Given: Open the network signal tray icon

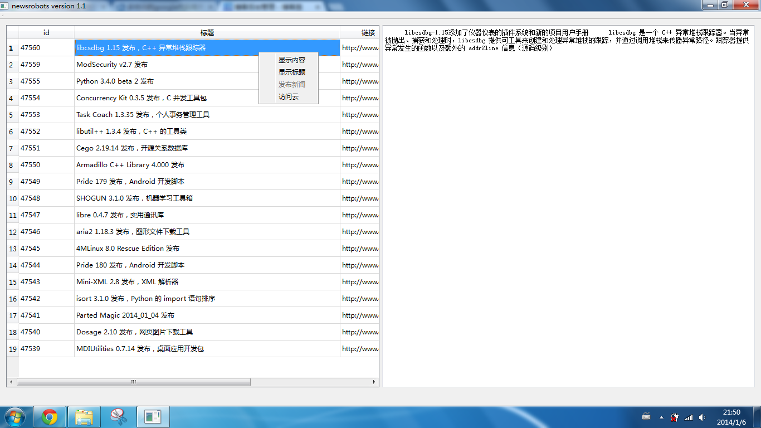Looking at the screenshot, I should pyautogui.click(x=689, y=417).
